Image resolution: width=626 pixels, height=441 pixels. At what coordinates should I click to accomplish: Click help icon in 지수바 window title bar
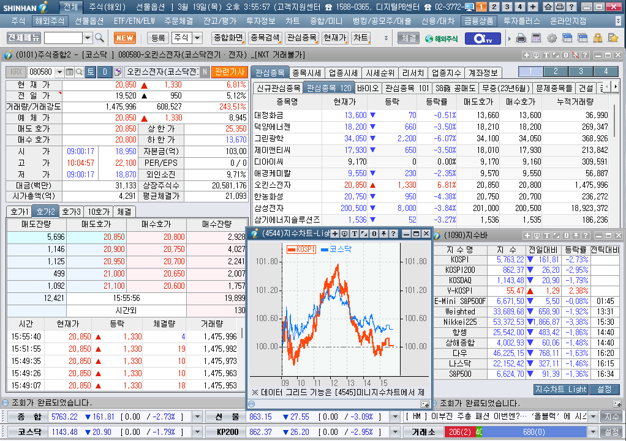point(586,235)
